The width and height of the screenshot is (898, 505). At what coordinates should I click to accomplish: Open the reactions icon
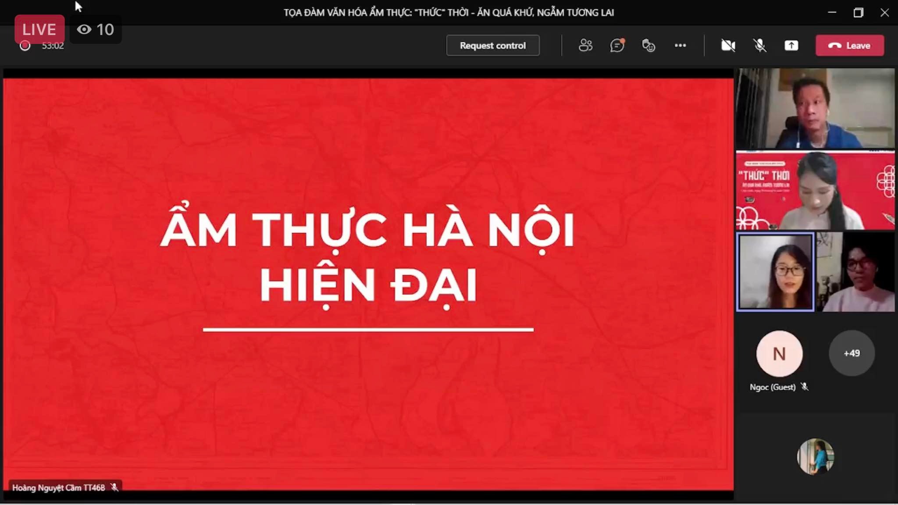coord(649,46)
